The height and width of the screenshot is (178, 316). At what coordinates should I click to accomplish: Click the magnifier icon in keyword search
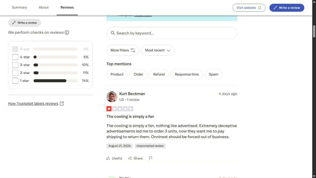[x=113, y=33]
